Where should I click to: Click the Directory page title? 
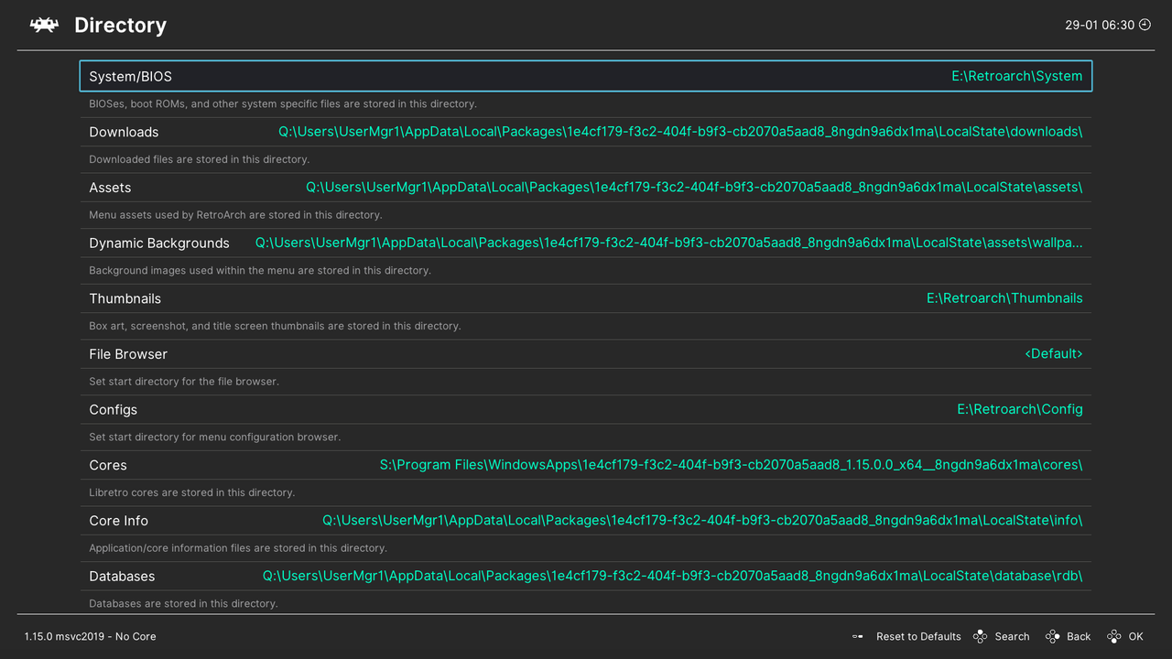(x=120, y=26)
